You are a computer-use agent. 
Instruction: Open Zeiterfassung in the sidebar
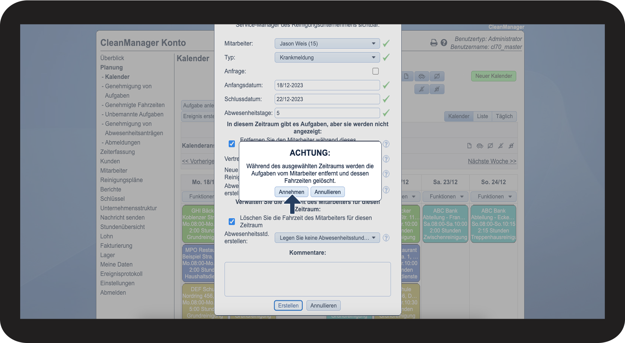pos(117,152)
